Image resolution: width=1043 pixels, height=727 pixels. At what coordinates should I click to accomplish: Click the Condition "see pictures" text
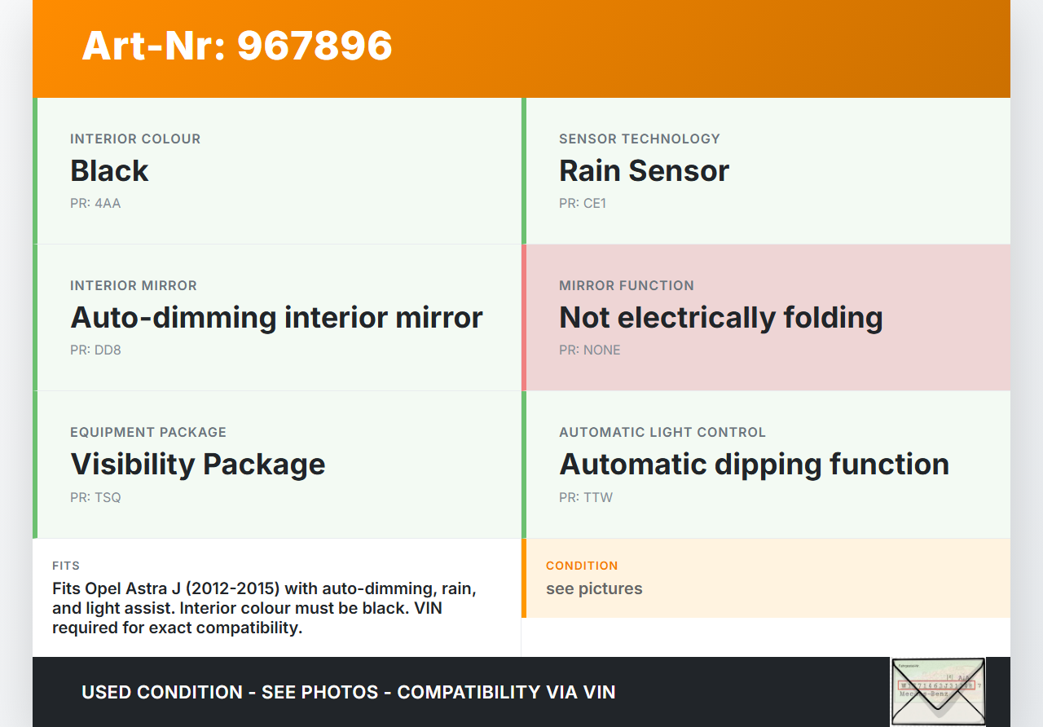pyautogui.click(x=594, y=588)
